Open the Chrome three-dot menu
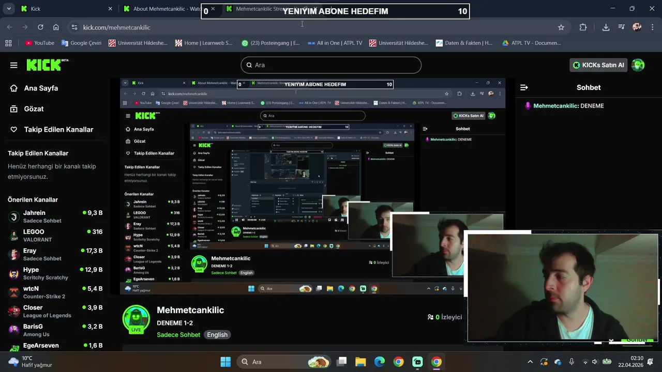Image resolution: width=662 pixels, height=372 pixels. point(652,27)
